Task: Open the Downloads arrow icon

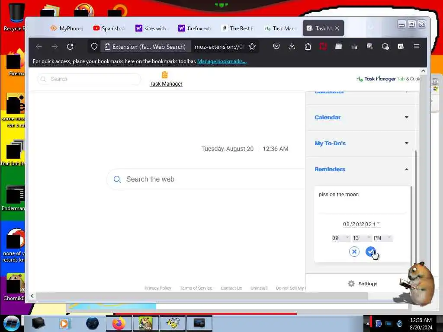Action: click(x=292, y=46)
